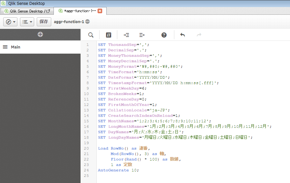
Task: Redo the last script edit
Action: (199, 35)
